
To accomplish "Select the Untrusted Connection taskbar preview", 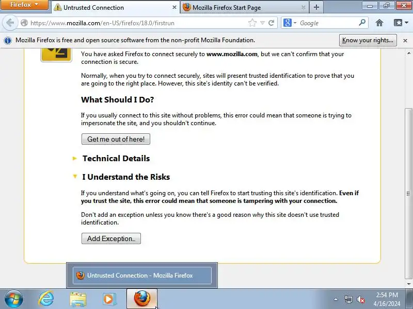I will pos(142,276).
